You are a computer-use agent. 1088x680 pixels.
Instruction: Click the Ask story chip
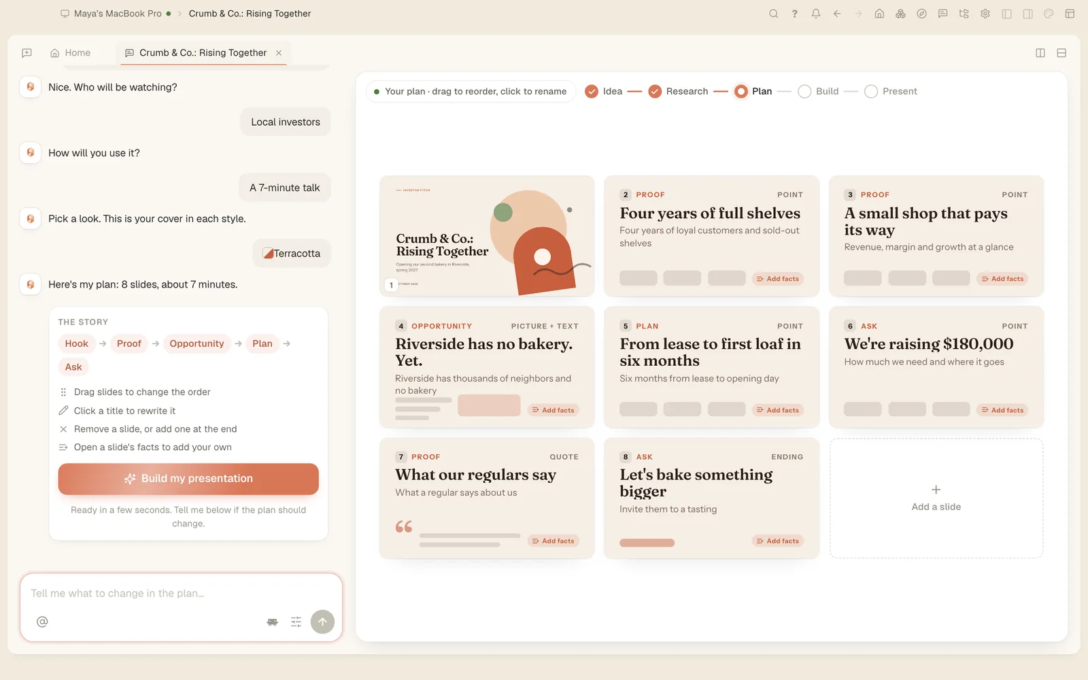coord(73,367)
